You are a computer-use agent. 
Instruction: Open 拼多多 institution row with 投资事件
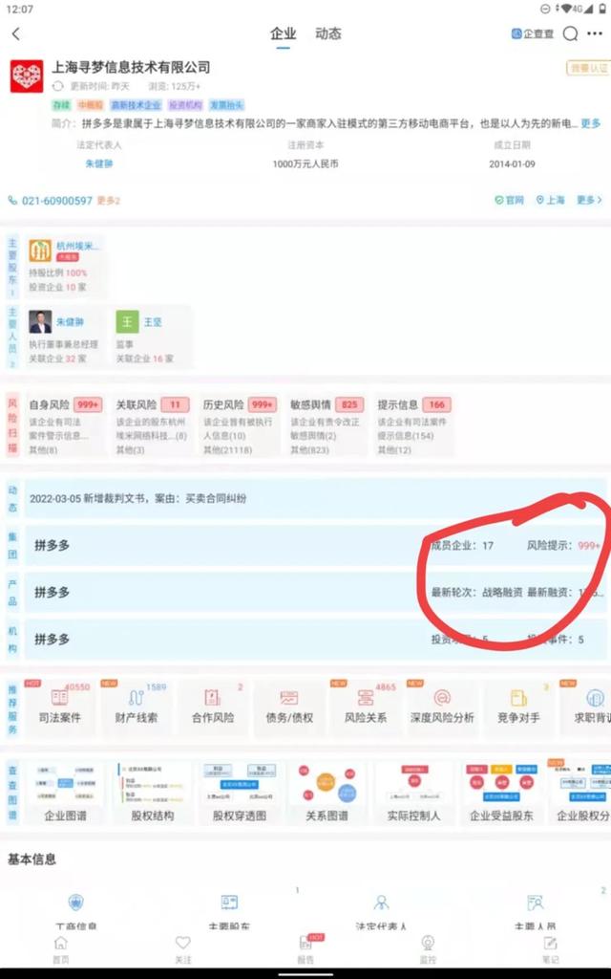(x=315, y=639)
